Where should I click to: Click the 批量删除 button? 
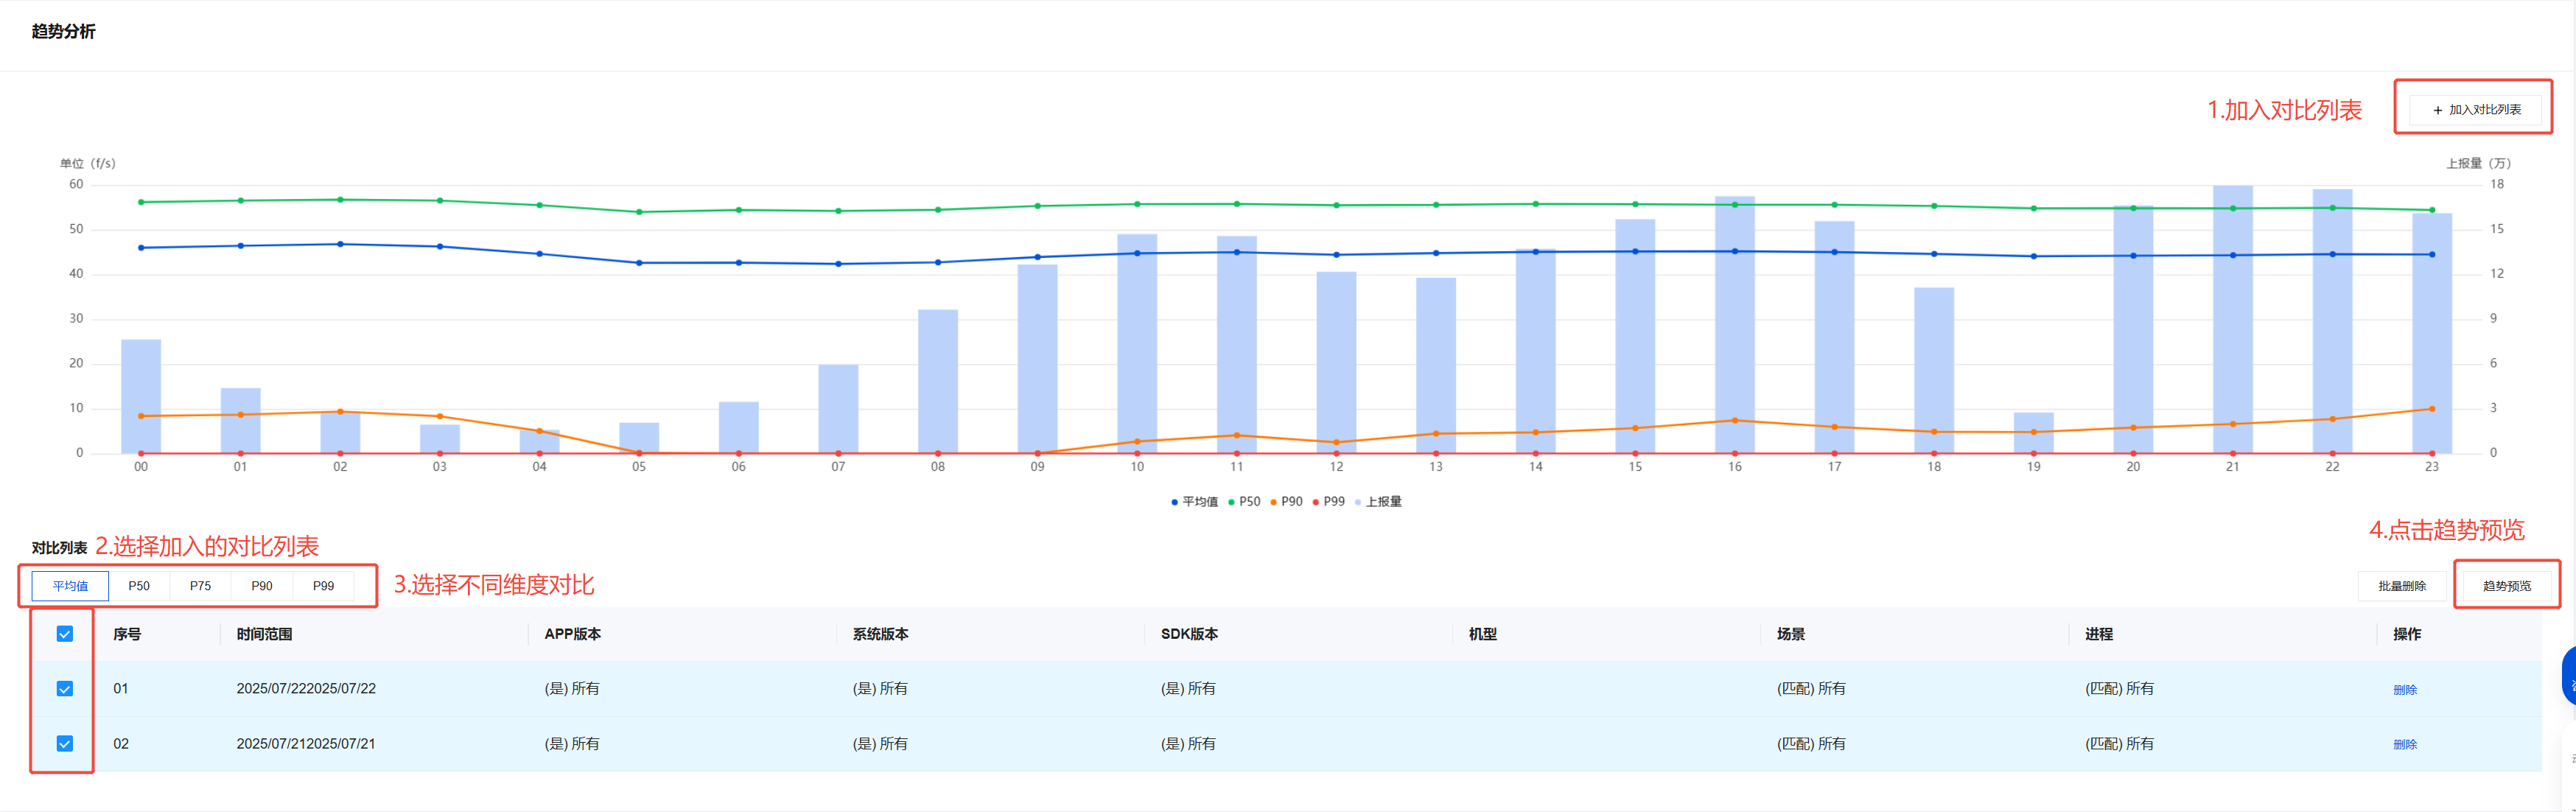point(2401,586)
